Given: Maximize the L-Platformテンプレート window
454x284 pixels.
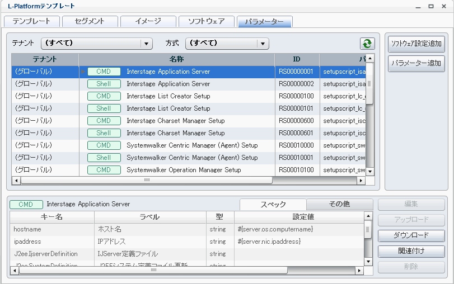Looking at the screenshot, I should (x=431, y=6).
